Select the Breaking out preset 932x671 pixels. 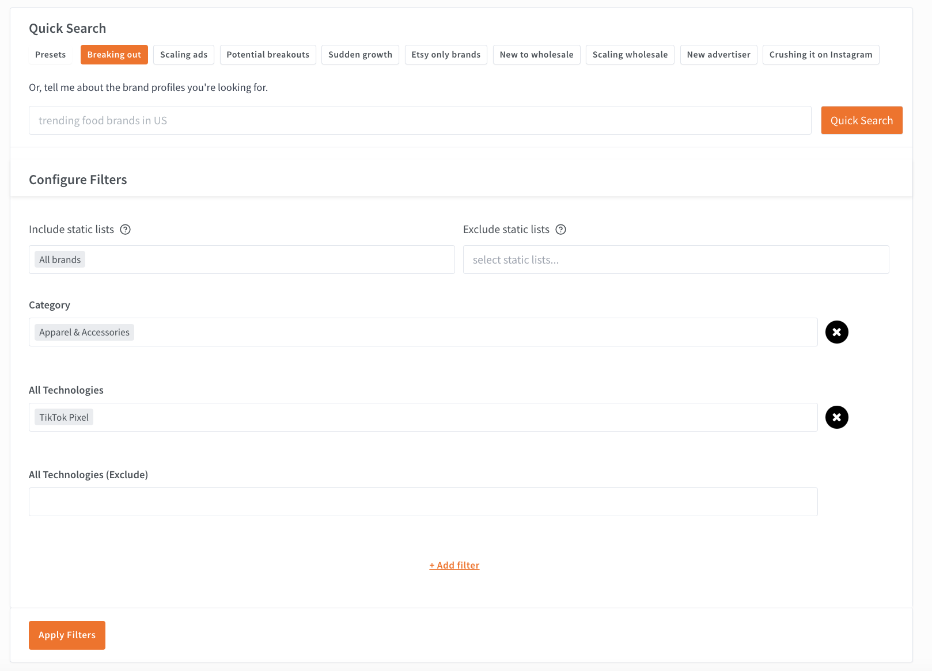114,55
